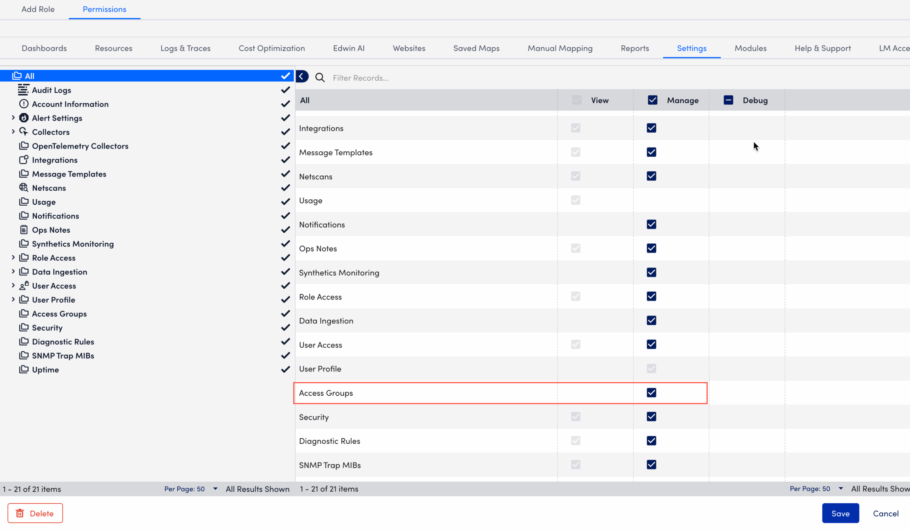Switch to the Add Role tab
The height and width of the screenshot is (530, 910).
38,9
